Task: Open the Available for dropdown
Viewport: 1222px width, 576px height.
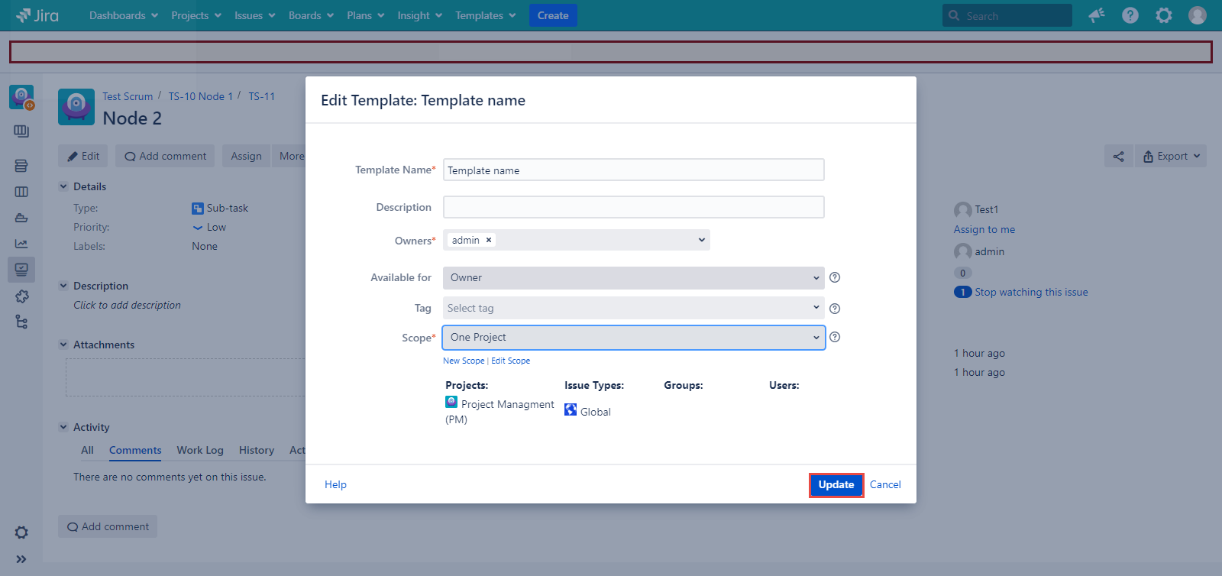Action: 633,278
